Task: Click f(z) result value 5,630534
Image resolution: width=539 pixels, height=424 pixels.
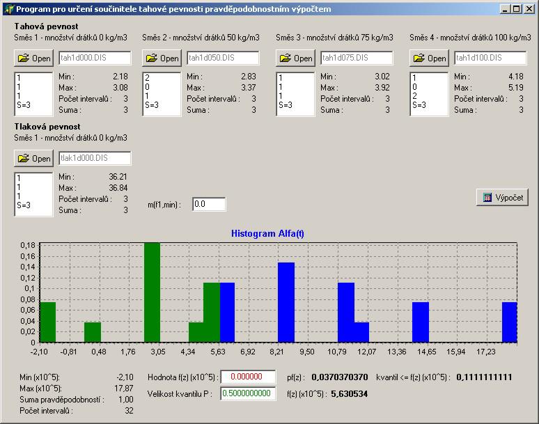Action: [x=350, y=394]
